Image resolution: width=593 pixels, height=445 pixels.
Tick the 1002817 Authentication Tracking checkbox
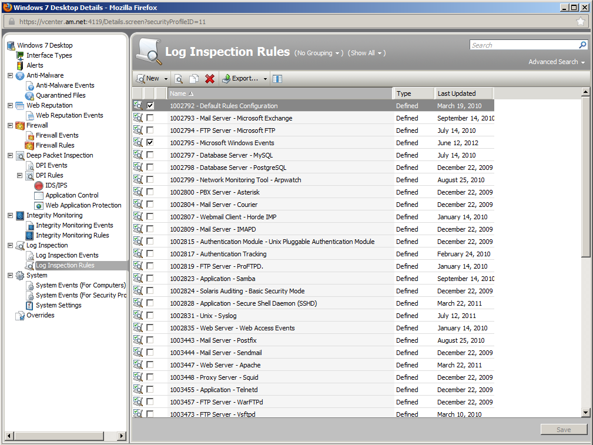[x=150, y=253]
